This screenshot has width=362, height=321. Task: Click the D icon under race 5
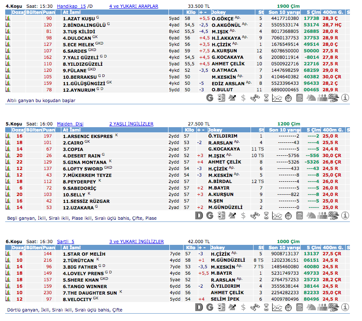pyautogui.click(x=199, y=215)
